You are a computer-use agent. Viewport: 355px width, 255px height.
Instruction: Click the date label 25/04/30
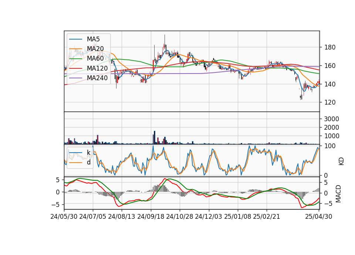[319, 217]
